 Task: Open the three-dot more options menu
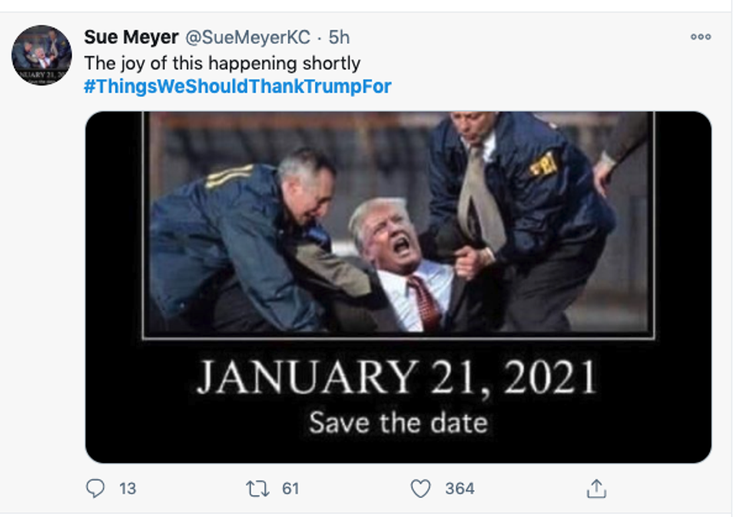(700, 38)
